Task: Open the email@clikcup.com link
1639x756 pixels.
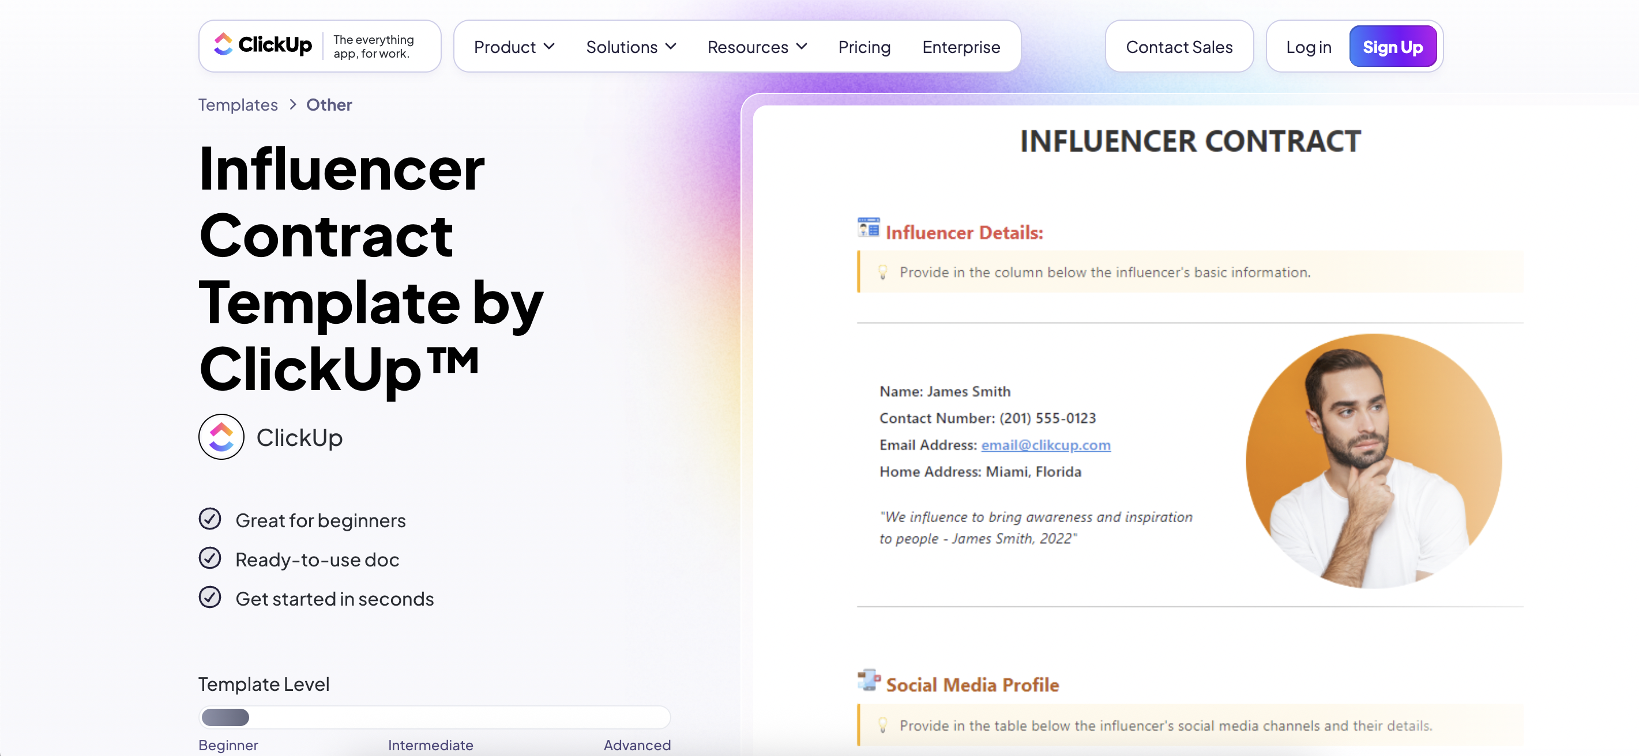Action: 1045,445
